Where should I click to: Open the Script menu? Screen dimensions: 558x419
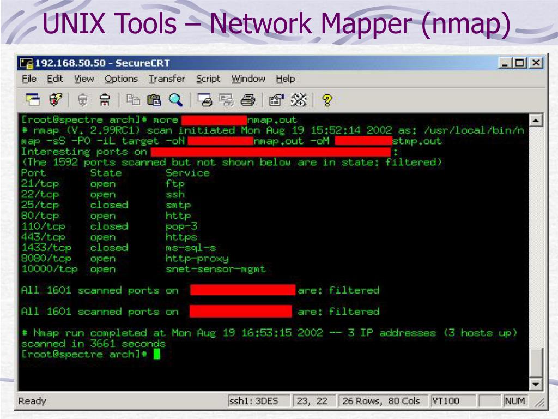pyautogui.click(x=208, y=79)
